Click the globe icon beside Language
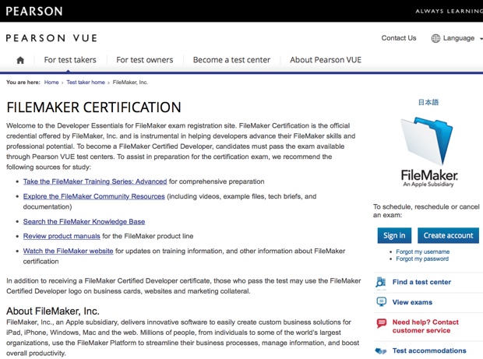 435,38
